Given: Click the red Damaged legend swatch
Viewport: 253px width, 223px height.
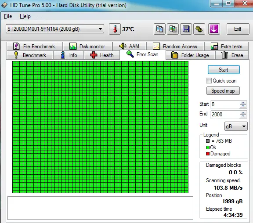Looking at the screenshot, I should tap(208, 154).
